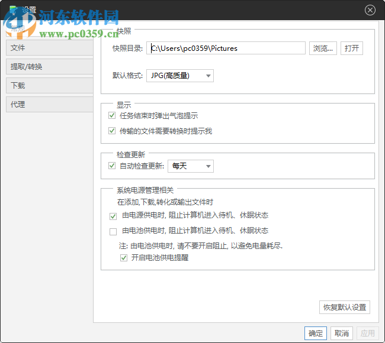Click the 浏览... button
Viewport: 385px width, 343px height.
[323, 48]
